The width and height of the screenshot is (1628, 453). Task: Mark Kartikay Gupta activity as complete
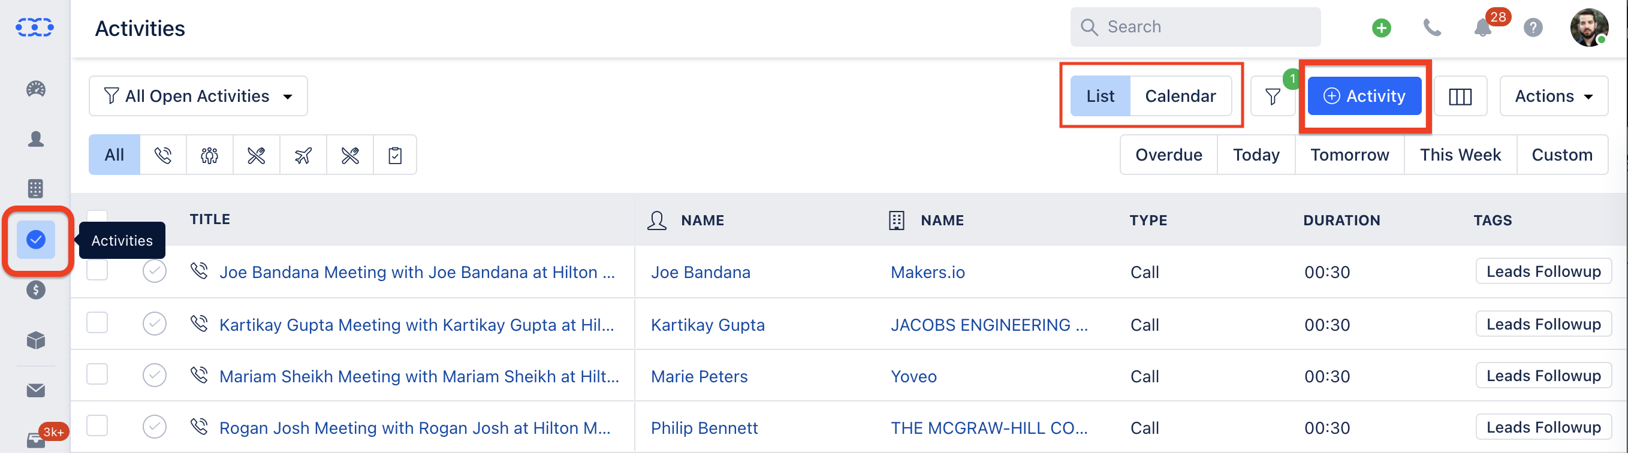click(x=154, y=324)
